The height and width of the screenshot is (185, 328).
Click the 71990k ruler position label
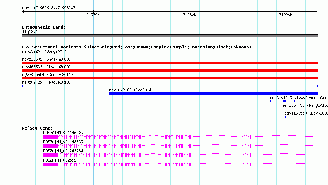point(286,15)
